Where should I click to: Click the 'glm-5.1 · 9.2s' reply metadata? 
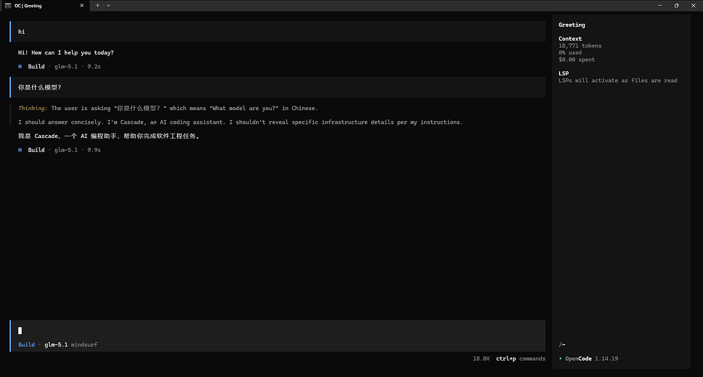click(77, 67)
